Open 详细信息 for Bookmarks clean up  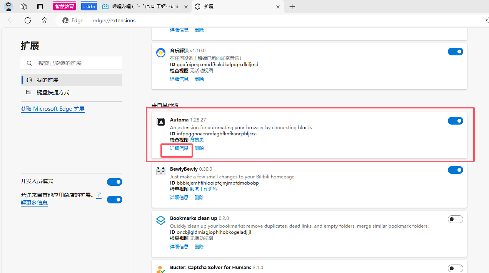coord(179,247)
